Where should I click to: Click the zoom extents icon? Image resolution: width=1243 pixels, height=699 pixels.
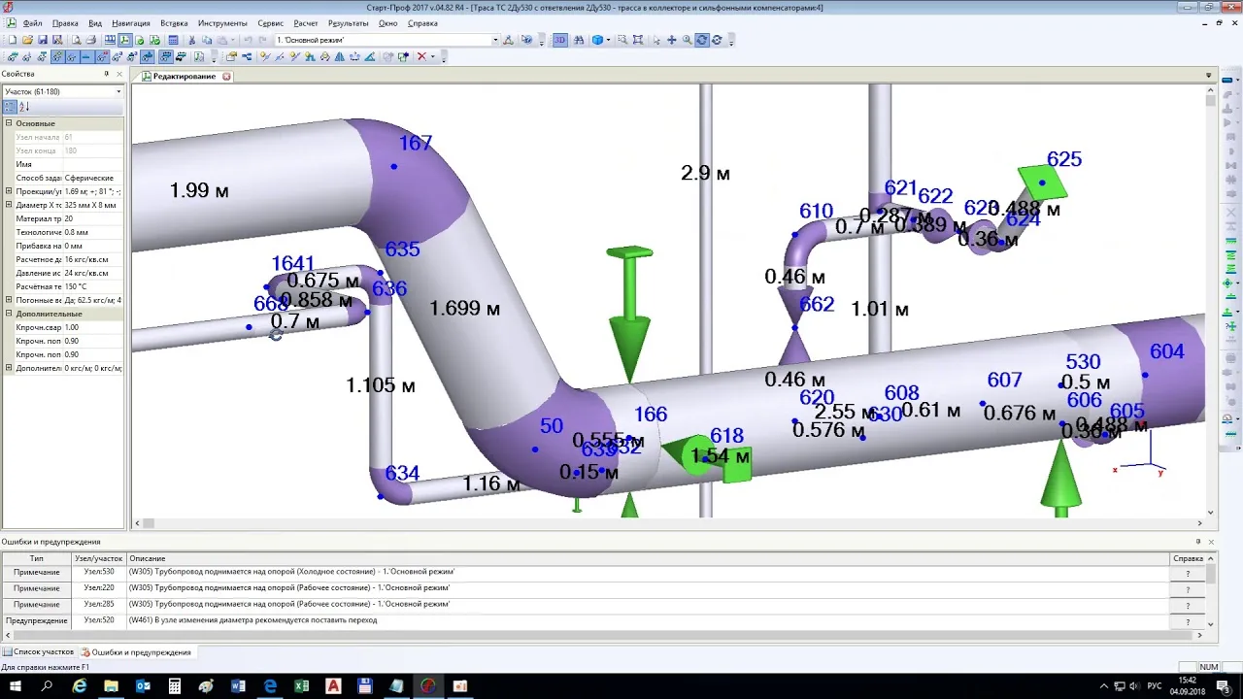click(x=638, y=40)
